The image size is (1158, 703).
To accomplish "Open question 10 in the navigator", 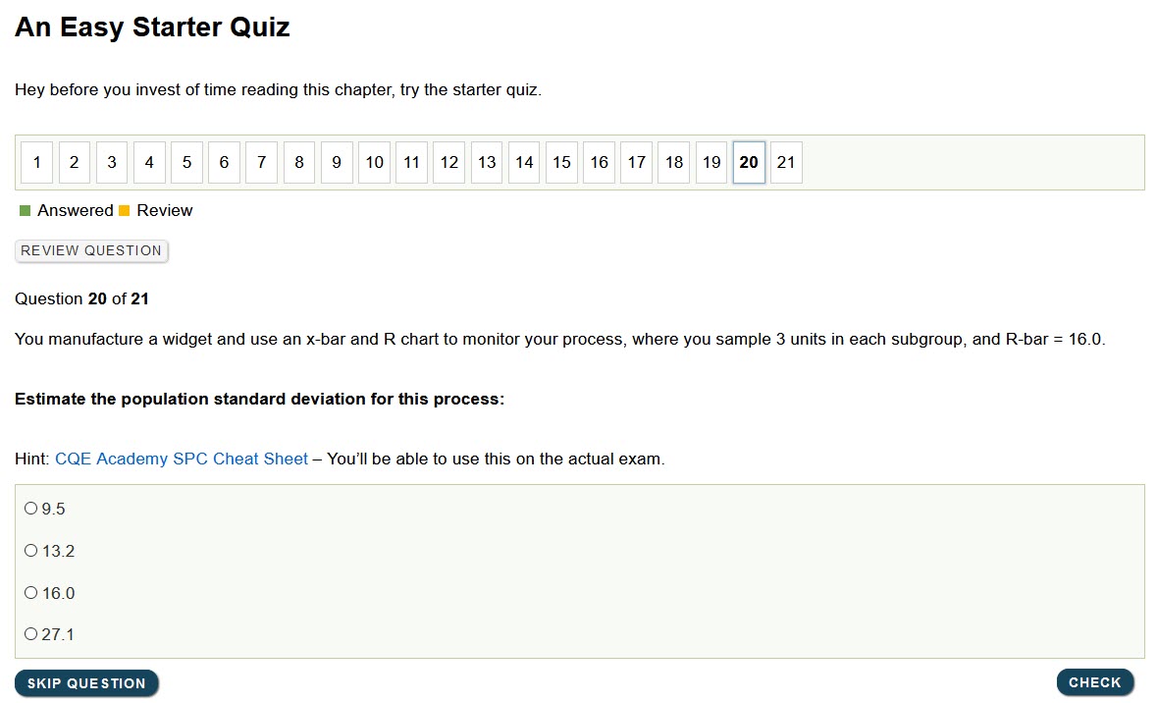I will (x=374, y=163).
